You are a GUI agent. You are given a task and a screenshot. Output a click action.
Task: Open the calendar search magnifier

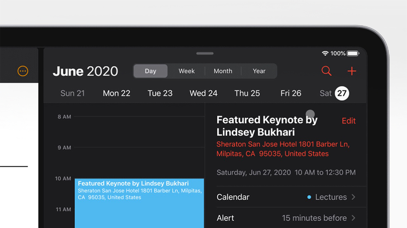[327, 71]
